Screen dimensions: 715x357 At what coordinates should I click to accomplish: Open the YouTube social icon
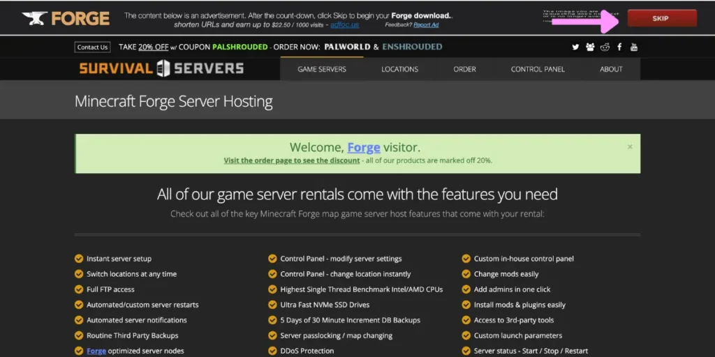634,47
